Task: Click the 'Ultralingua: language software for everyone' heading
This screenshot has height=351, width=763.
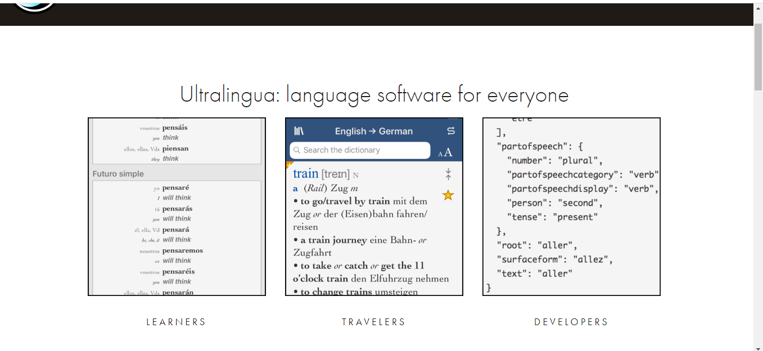Action: point(374,94)
